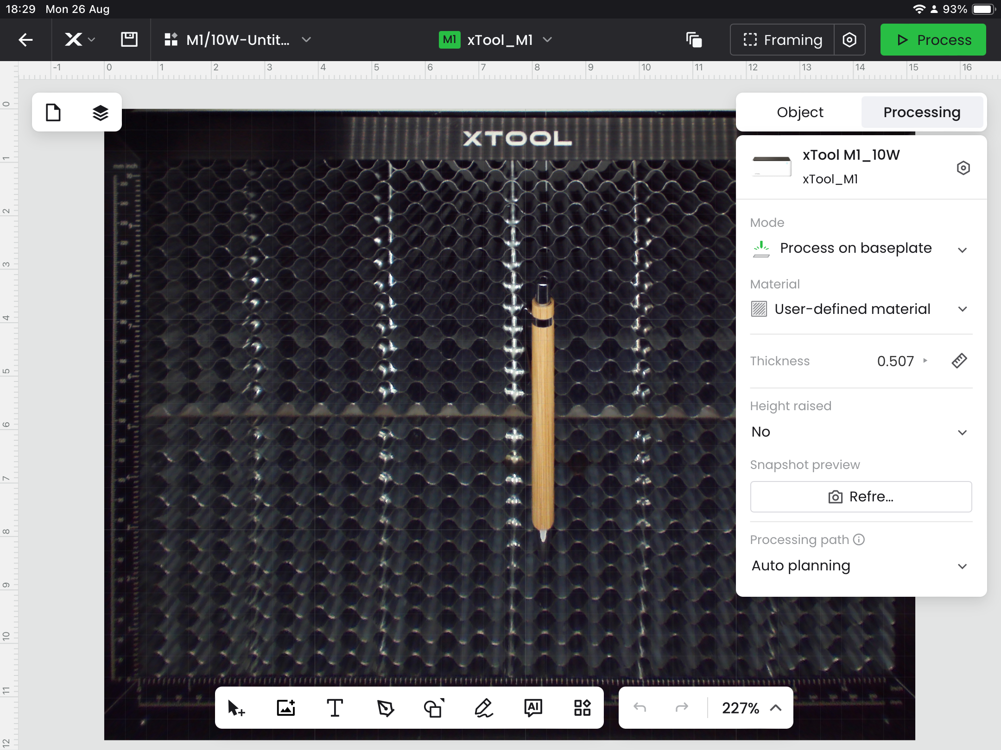
Task: Open the Auto planning processing path dropdown
Action: point(861,566)
